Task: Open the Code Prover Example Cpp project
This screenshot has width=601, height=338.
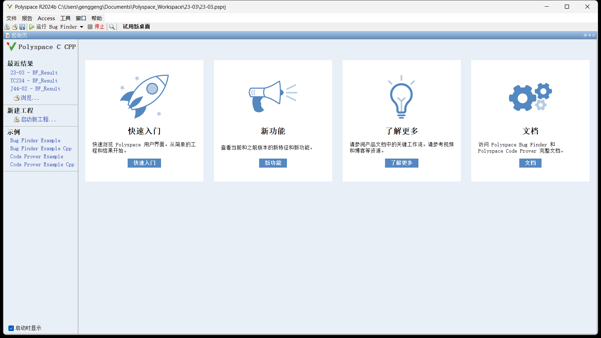Action: (x=42, y=164)
